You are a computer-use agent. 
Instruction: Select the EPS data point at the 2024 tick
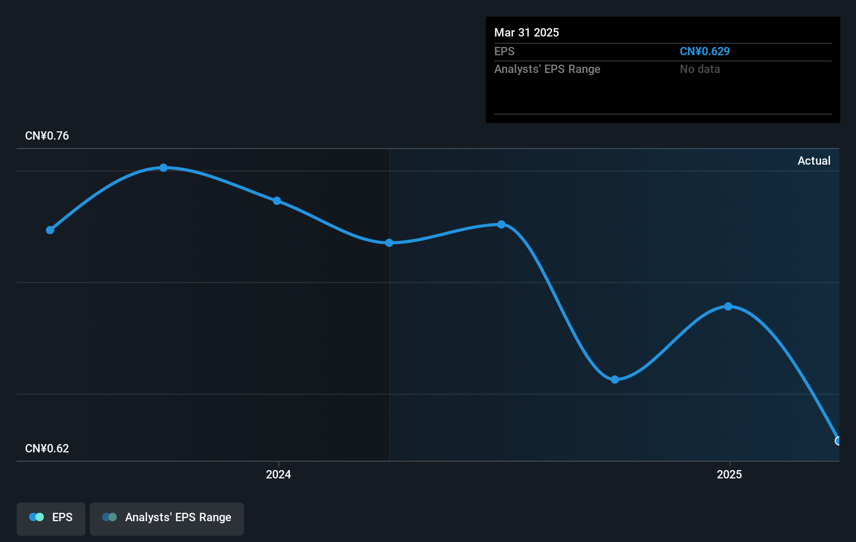[277, 201]
